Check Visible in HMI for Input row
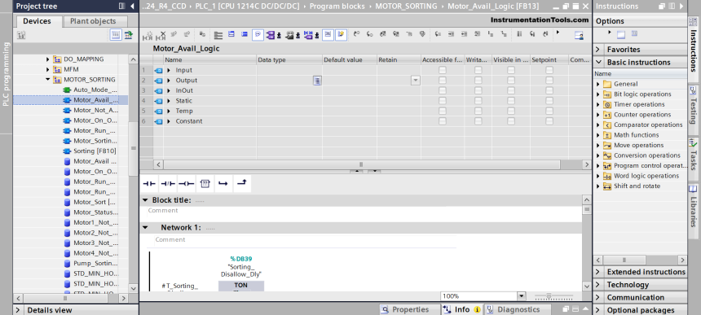701x315 pixels. tap(511, 70)
